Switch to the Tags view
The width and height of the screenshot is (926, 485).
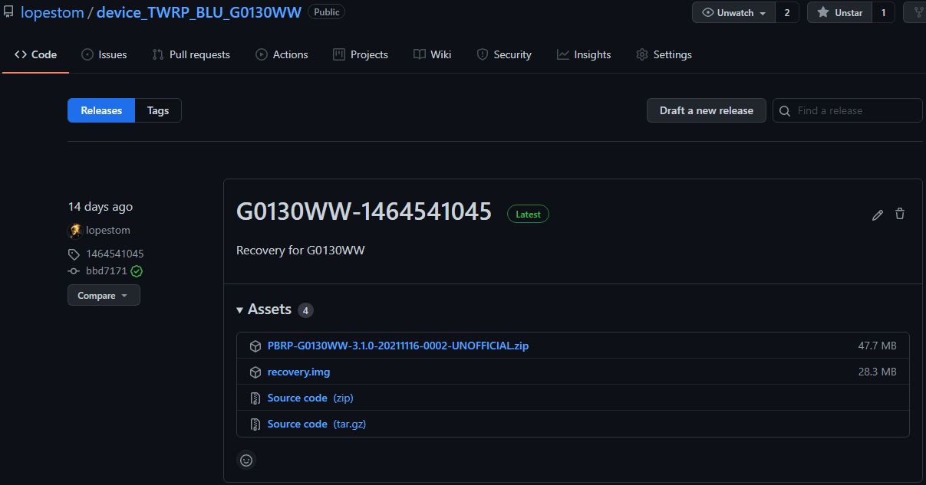click(x=158, y=110)
